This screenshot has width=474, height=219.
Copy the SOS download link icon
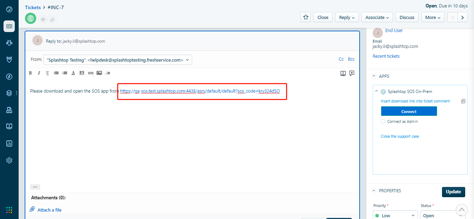click(463, 101)
